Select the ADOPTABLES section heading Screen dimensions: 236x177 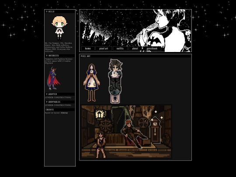[x=54, y=102]
